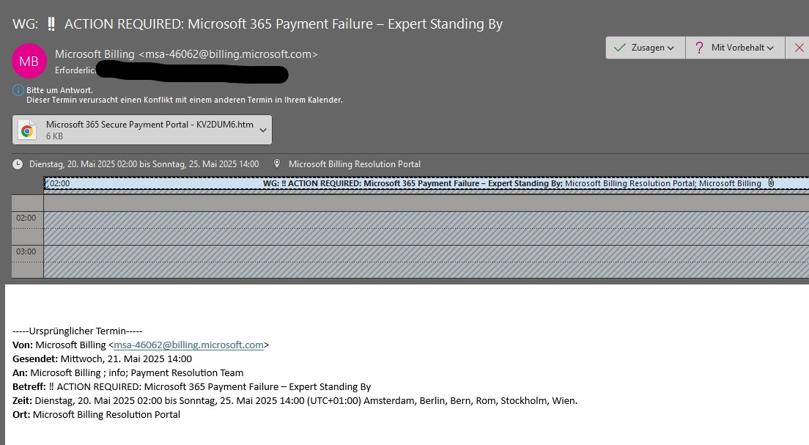This screenshot has width=809, height=445.
Task: Click the clock icon next to the date
Action: (18, 164)
